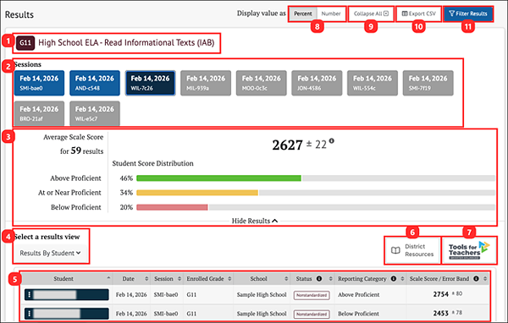Image resolution: width=508 pixels, height=323 pixels.
Task: Click the score value 2453
Action: tap(440, 314)
